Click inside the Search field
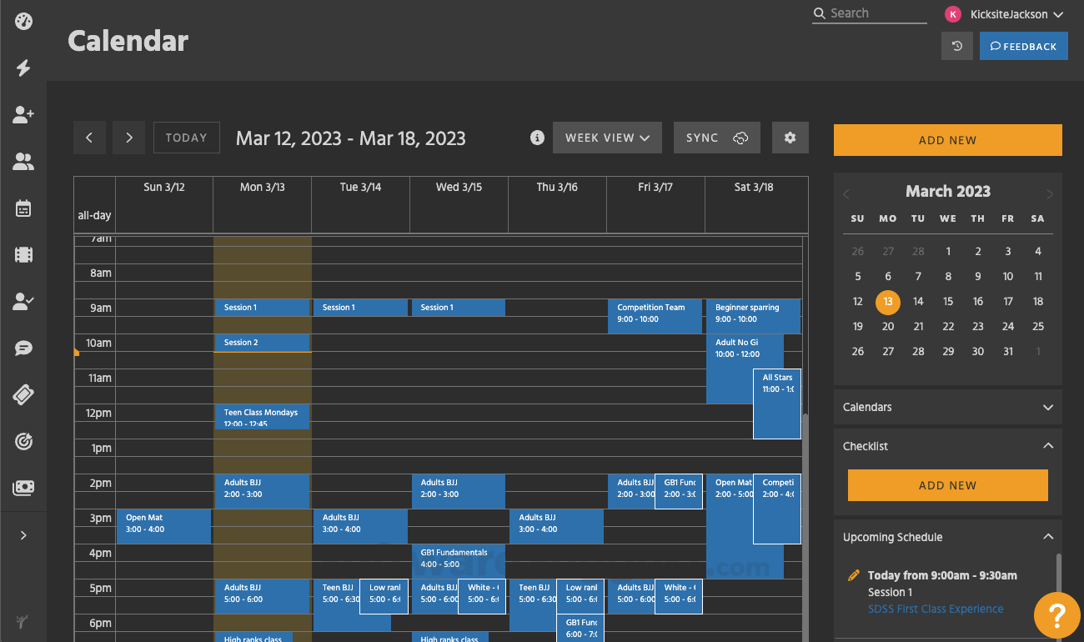The height and width of the screenshot is (642, 1084). point(869,13)
